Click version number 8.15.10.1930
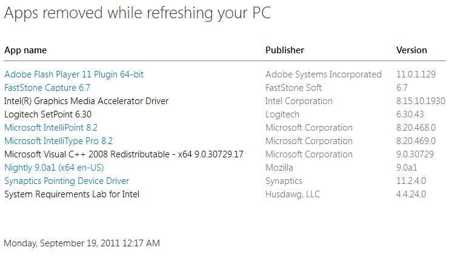 click(x=421, y=101)
